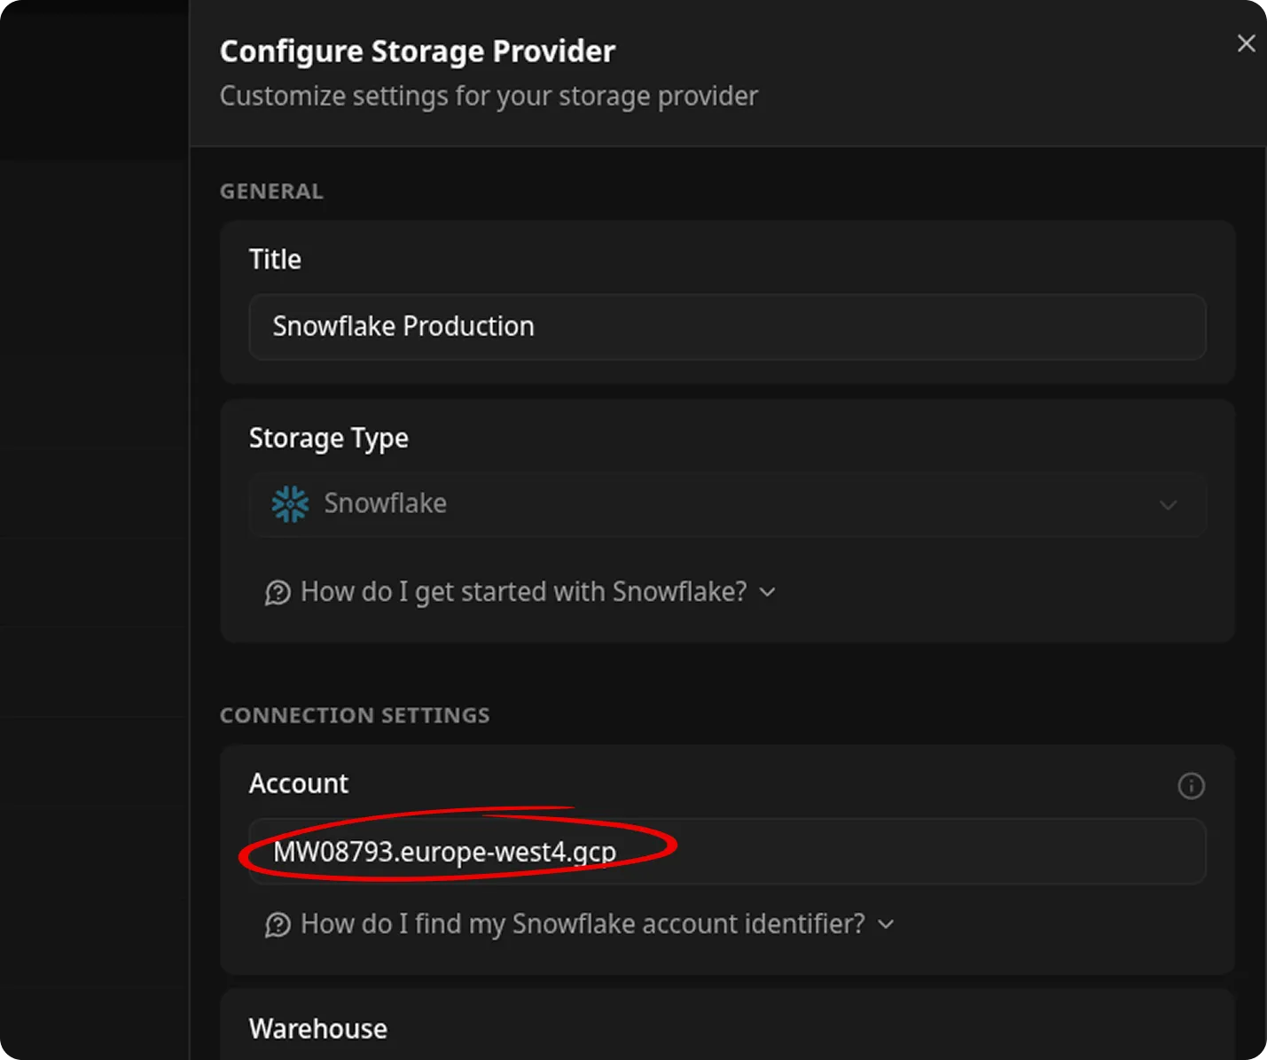Click the Storage Type chevron arrow
This screenshot has width=1267, height=1060.
pyautogui.click(x=1168, y=505)
